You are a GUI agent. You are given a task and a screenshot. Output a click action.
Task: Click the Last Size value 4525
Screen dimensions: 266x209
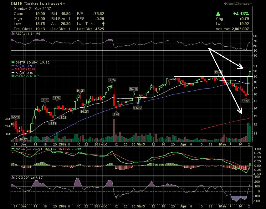pyautogui.click(x=100, y=29)
